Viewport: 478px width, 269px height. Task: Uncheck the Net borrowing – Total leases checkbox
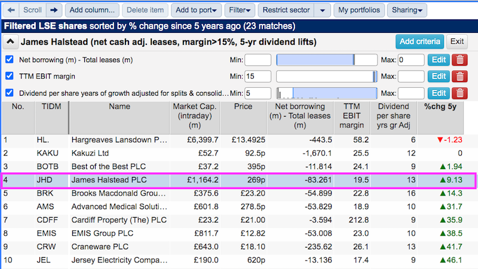[x=10, y=59]
